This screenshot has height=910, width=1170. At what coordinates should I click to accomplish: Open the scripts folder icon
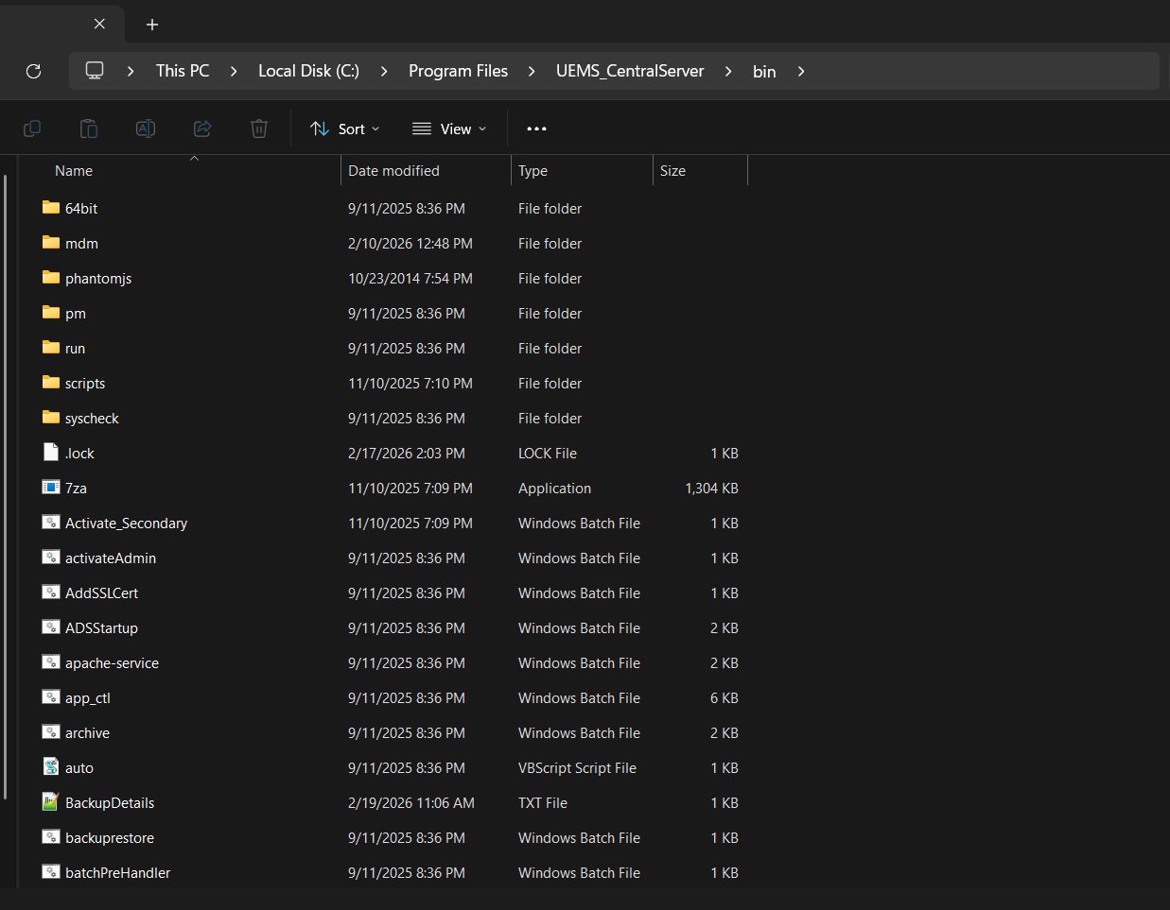point(52,383)
